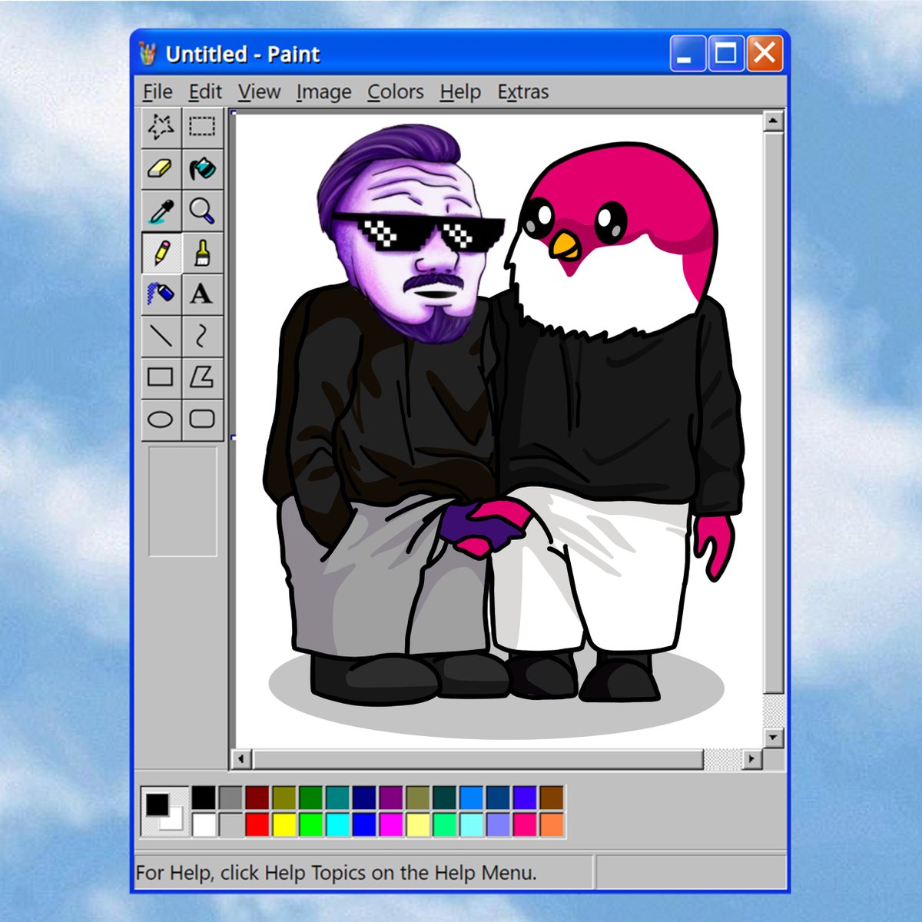Screen dimensions: 922x922
Task: Select the straight Line tool
Action: tap(161, 335)
